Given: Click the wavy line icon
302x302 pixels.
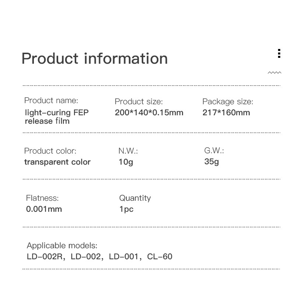Looking at the screenshot, I should coord(274,73).
